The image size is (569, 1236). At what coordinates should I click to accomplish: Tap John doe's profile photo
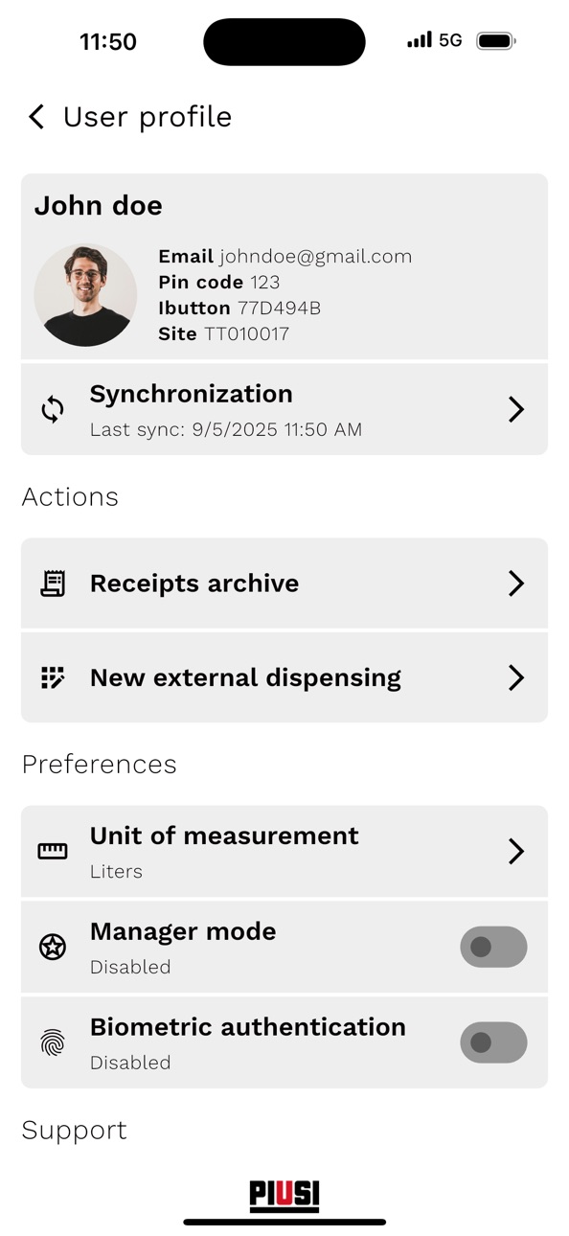click(x=85, y=295)
